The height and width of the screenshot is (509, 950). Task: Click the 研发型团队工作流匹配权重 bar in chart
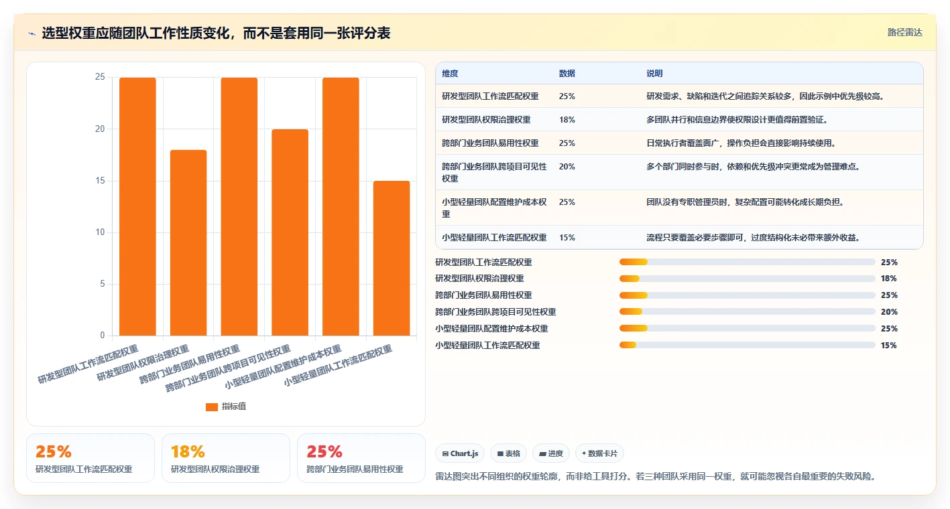coord(137,206)
